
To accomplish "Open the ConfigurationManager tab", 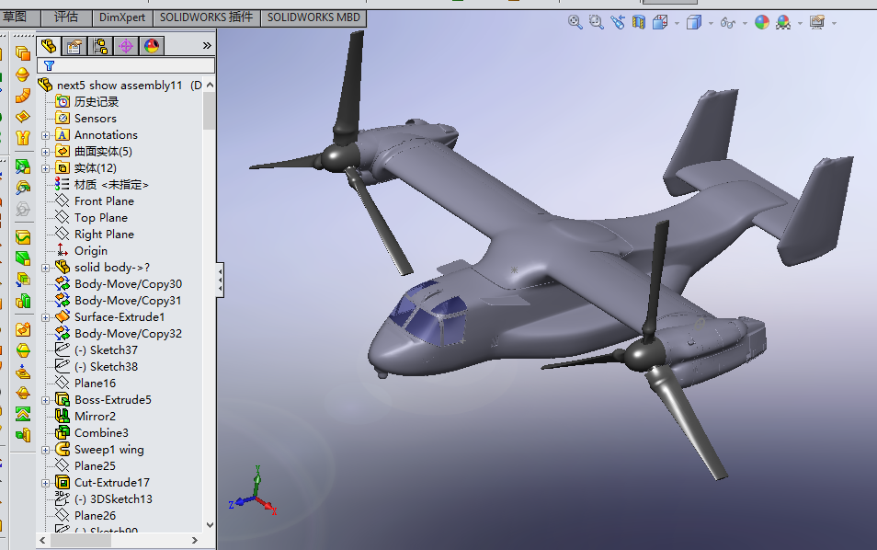I will tap(100, 46).
